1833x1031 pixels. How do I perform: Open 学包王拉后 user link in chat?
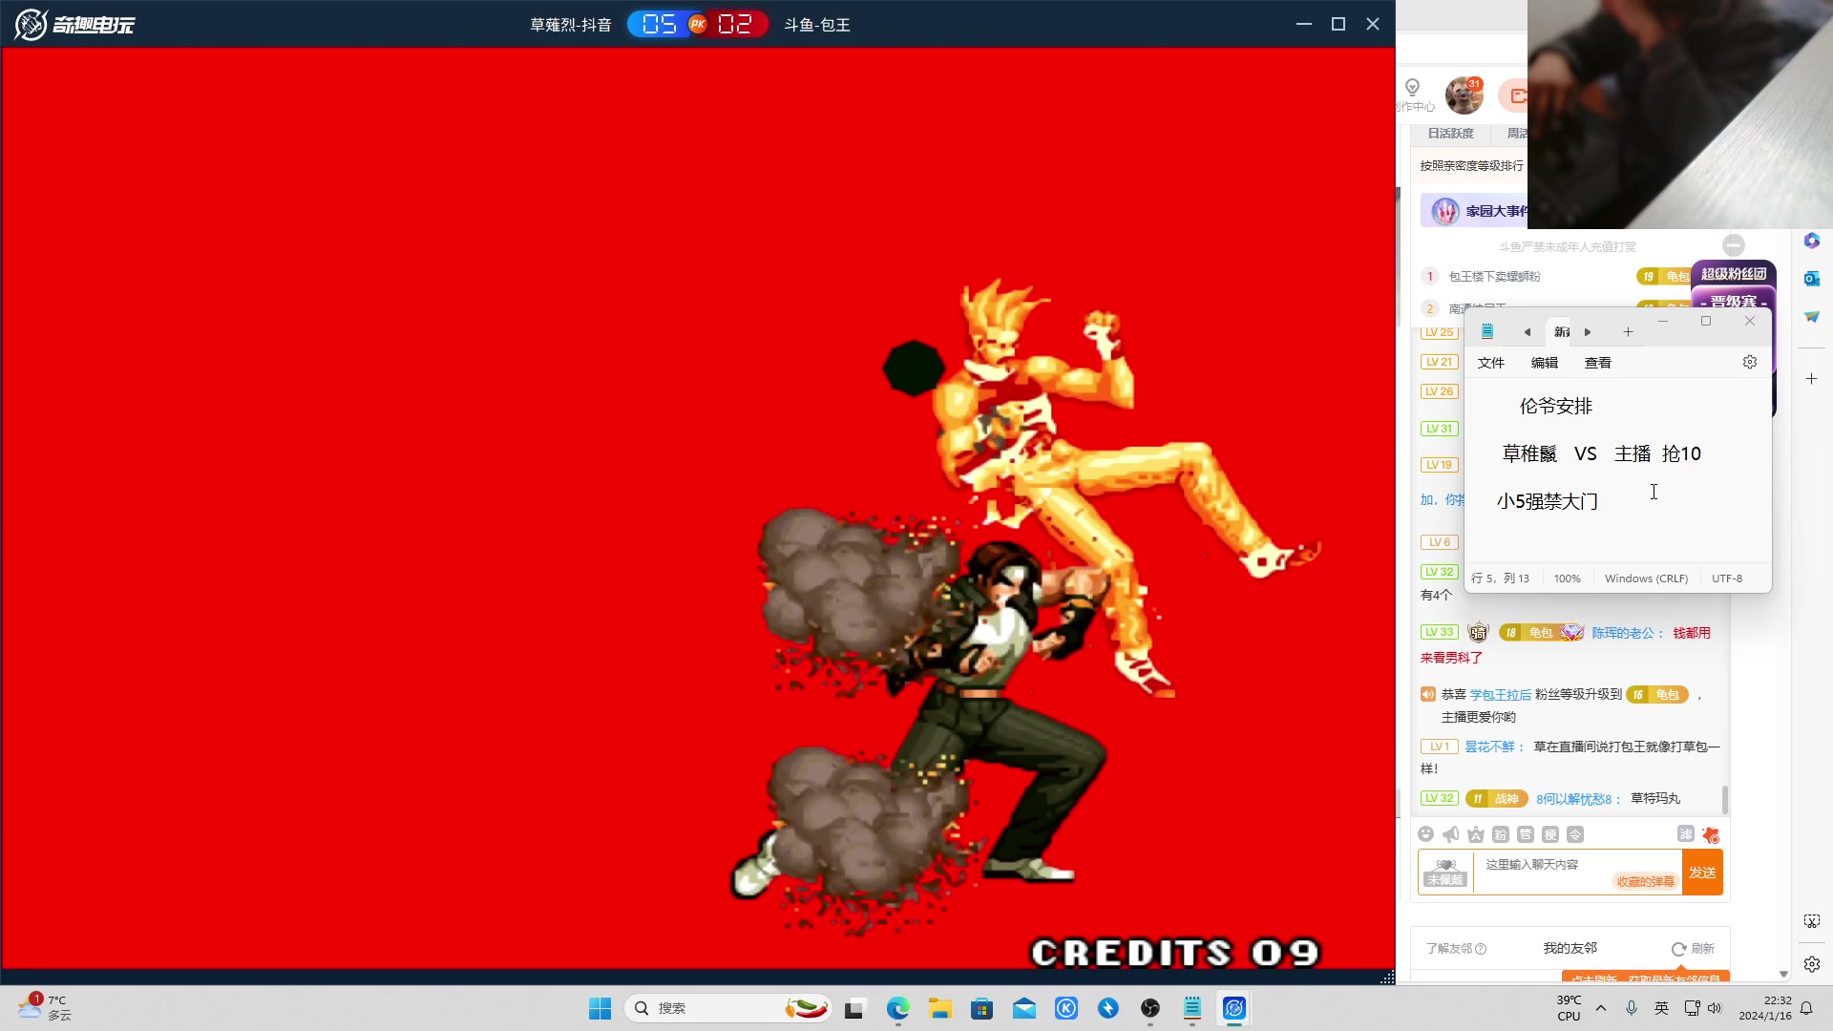(1501, 695)
